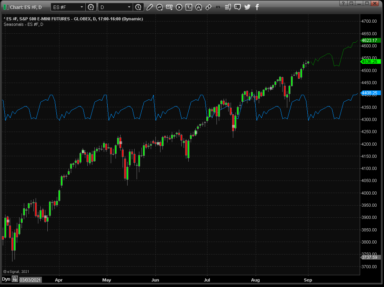Click the gray 3737.59 cursor price label
This screenshot has width=384, height=287.
(370, 257)
